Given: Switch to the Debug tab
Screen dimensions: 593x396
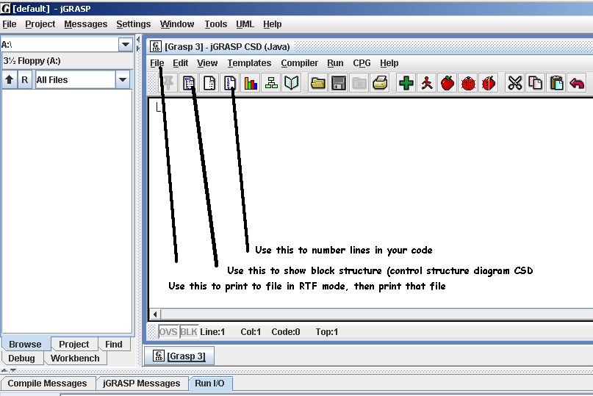Looking at the screenshot, I should pos(21,359).
